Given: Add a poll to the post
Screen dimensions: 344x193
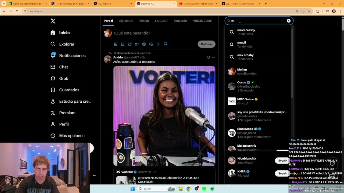Looking at the screenshot, I should point(137,44).
